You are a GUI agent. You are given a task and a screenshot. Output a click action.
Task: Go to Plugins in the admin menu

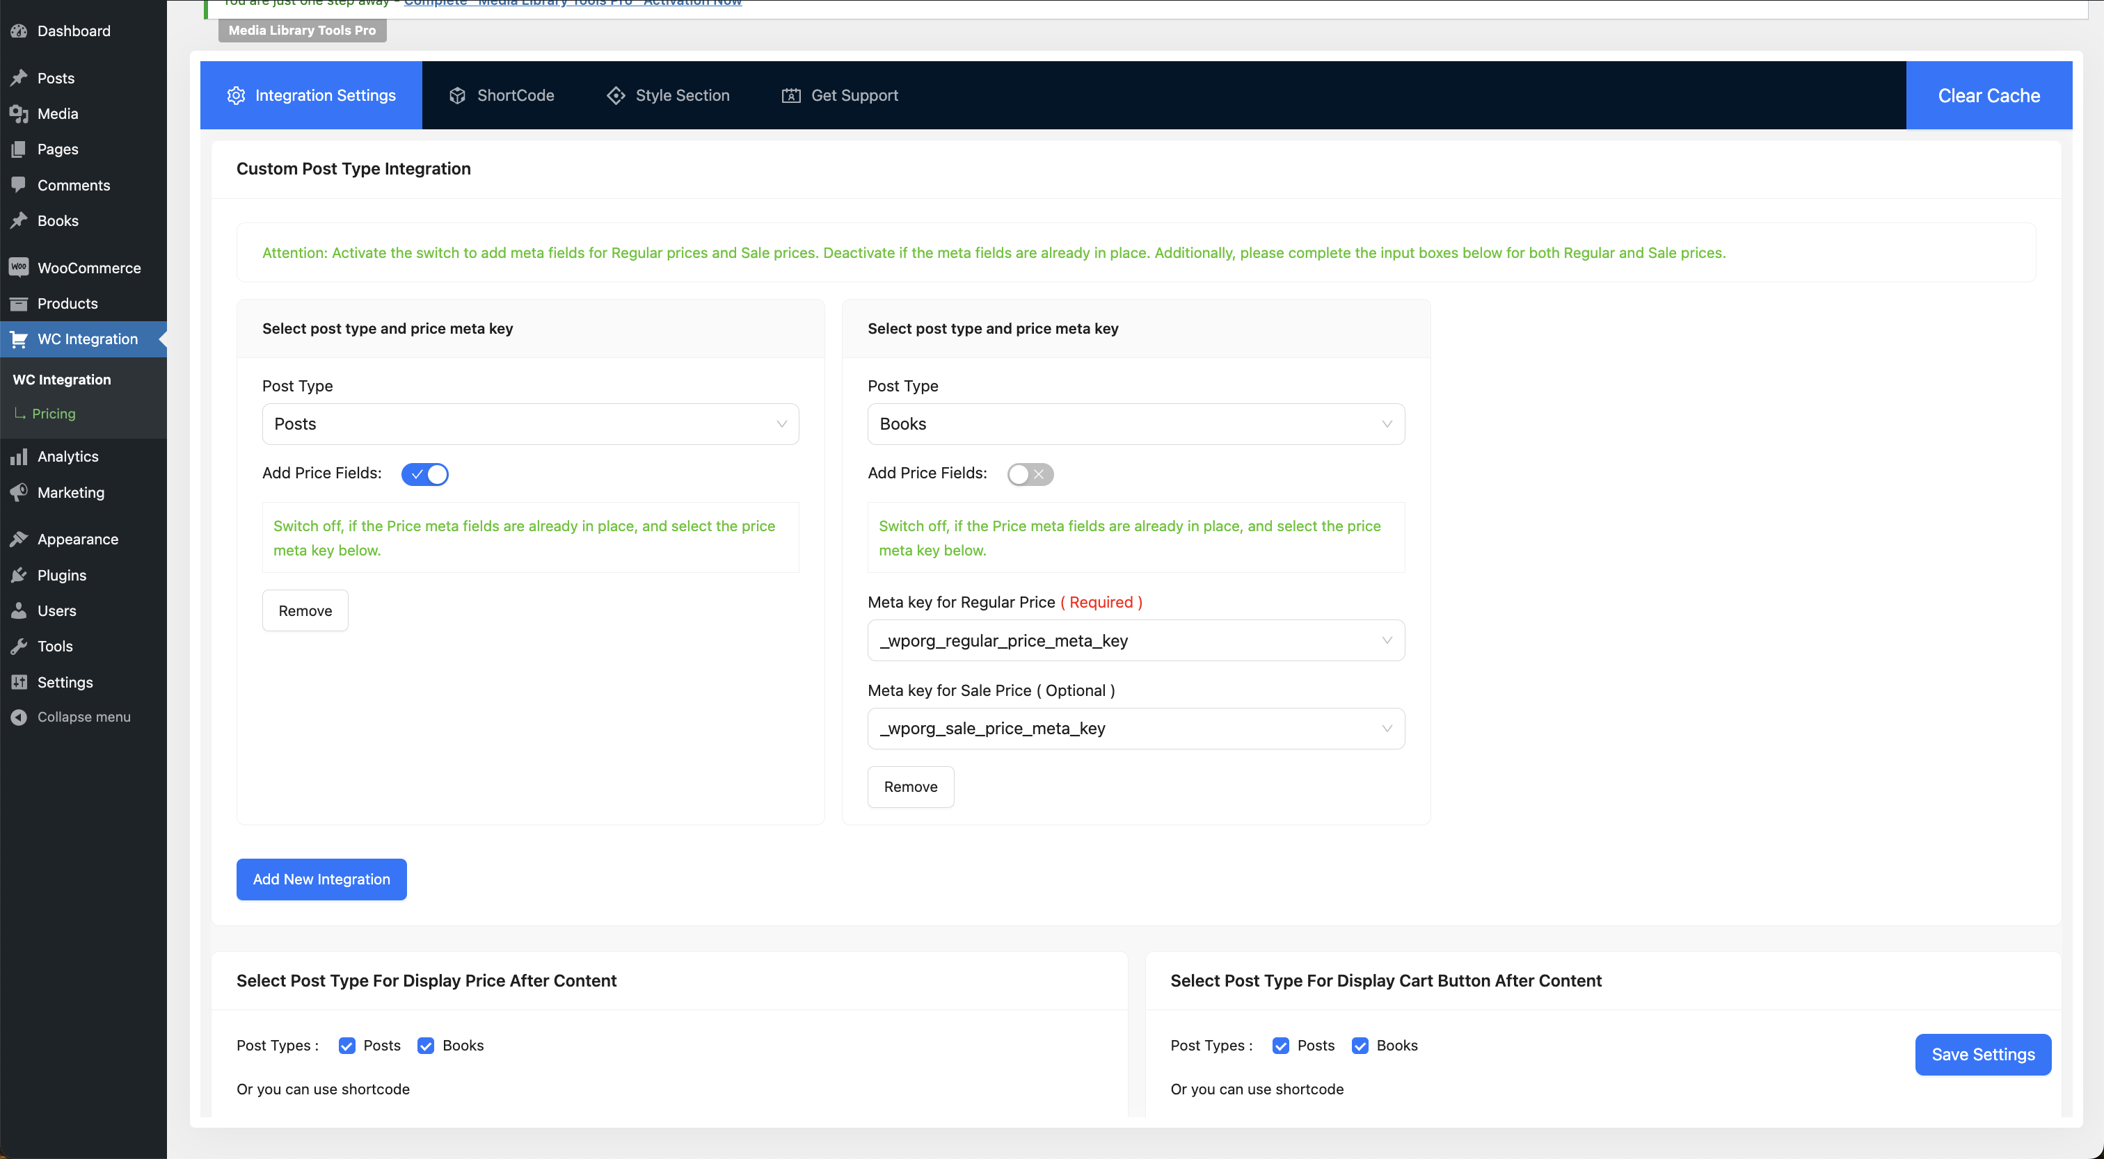click(x=83, y=574)
